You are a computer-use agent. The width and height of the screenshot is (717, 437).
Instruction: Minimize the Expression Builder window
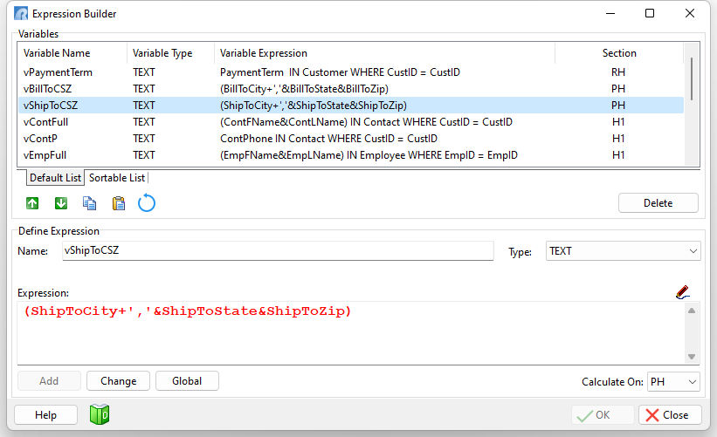pyautogui.click(x=610, y=13)
